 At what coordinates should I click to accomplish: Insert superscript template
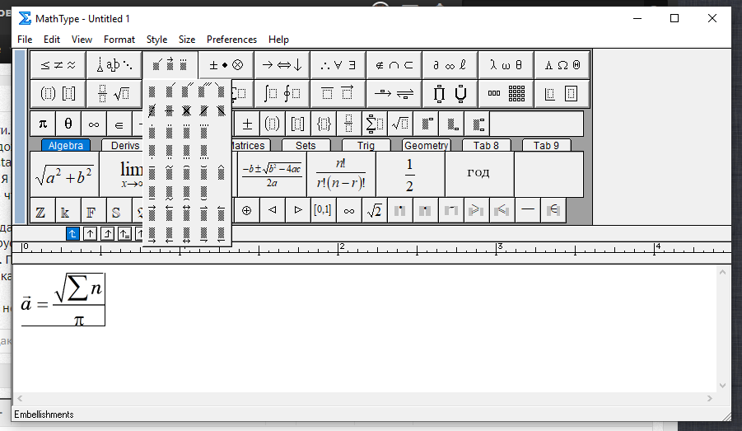click(426, 124)
